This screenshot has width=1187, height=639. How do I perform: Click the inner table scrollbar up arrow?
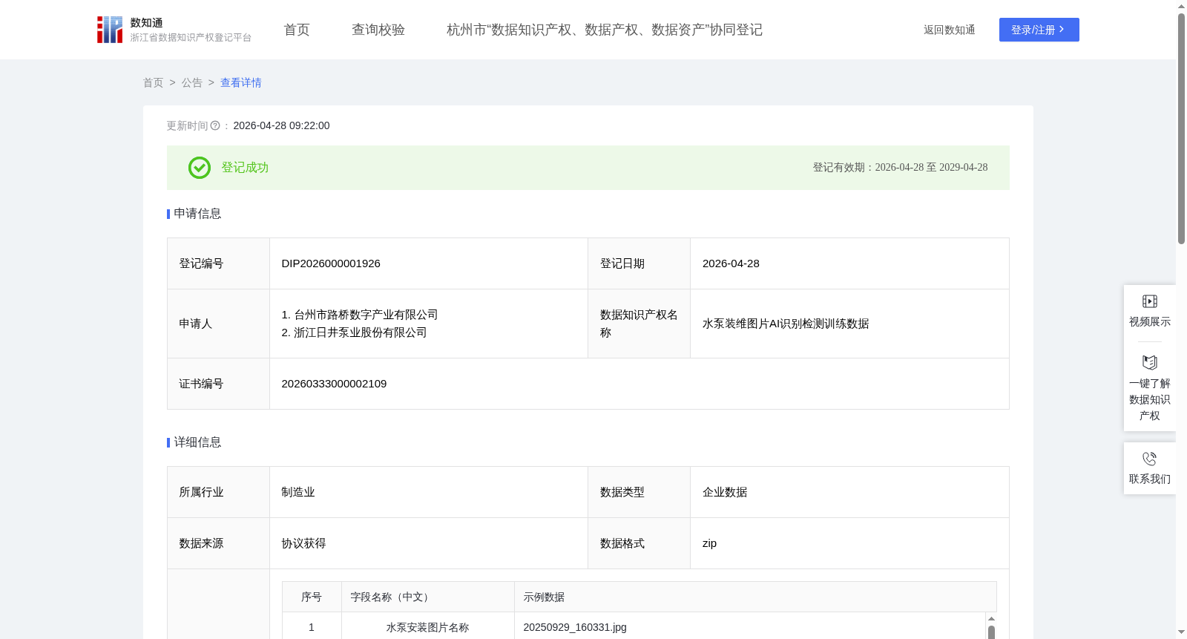click(991, 618)
